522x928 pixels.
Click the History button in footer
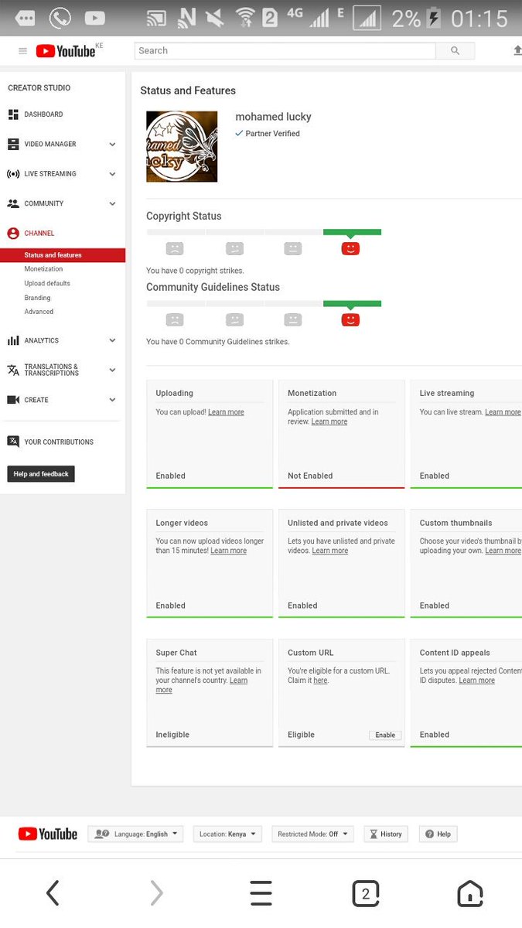[386, 834]
